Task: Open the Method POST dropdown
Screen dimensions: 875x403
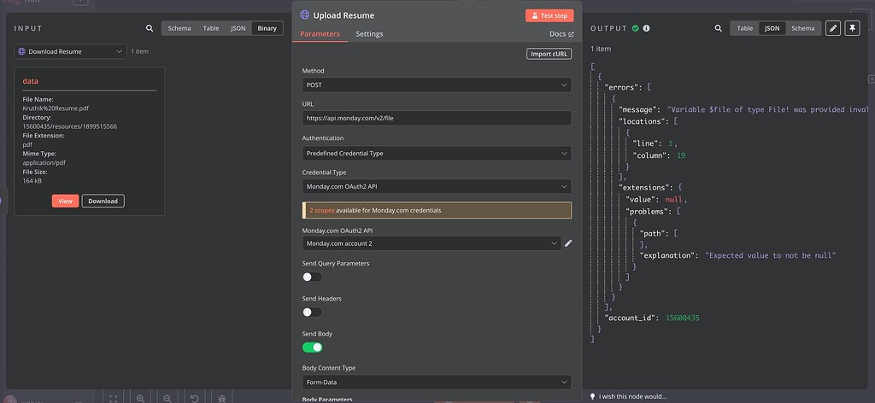Action: point(437,85)
